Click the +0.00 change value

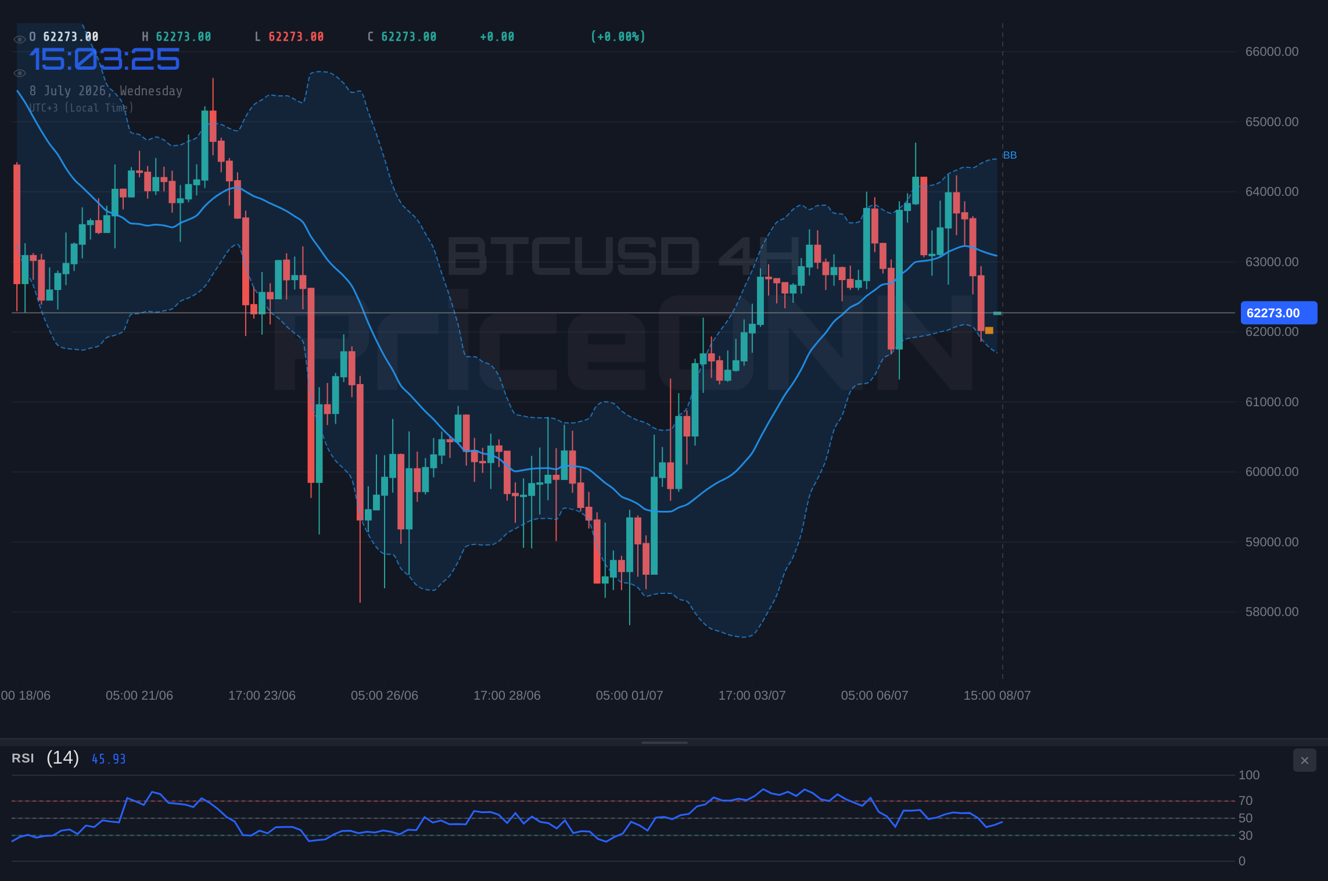coord(497,37)
